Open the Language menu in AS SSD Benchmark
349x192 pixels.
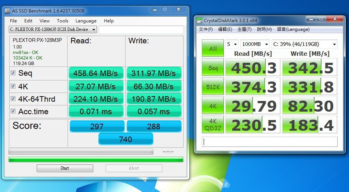pos(86,21)
